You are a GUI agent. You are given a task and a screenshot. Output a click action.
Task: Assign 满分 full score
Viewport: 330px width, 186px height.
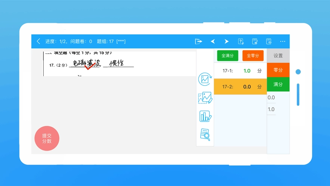(278, 85)
